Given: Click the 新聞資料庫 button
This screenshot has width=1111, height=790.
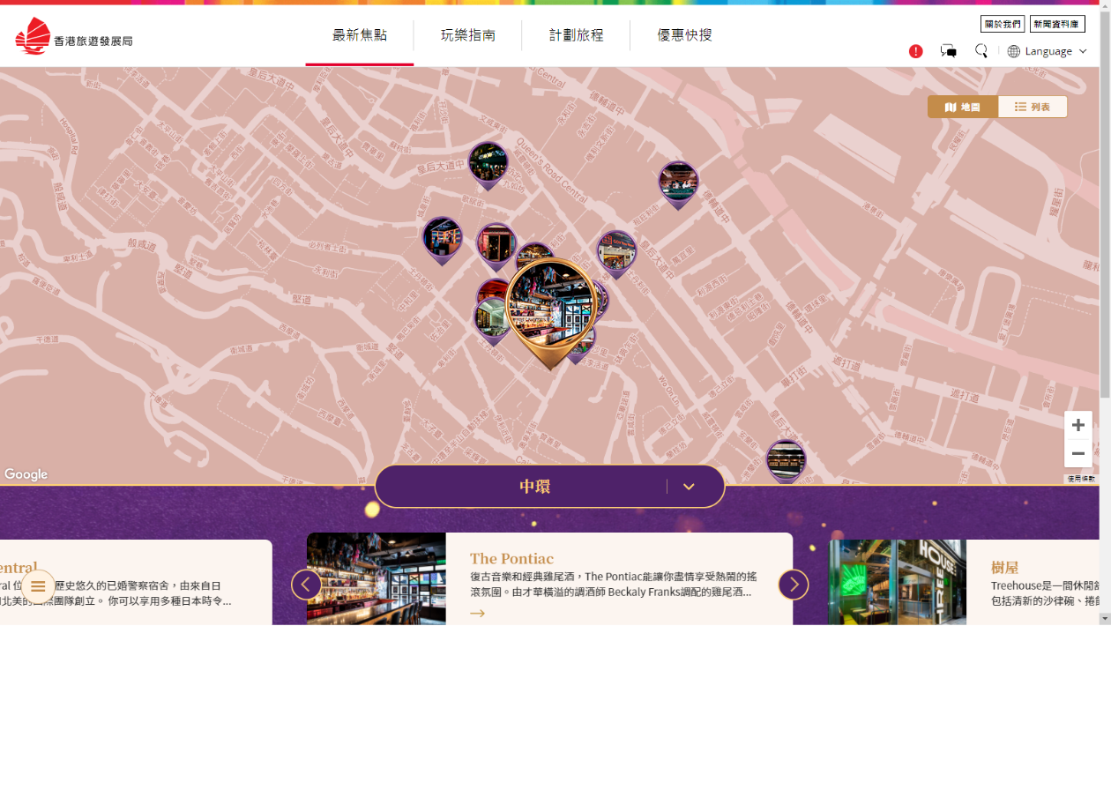Looking at the screenshot, I should pos(1057,24).
